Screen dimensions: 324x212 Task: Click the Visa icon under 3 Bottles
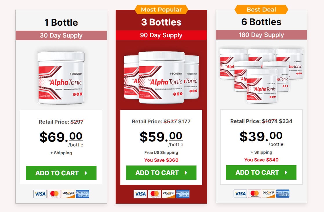[x=140, y=194]
